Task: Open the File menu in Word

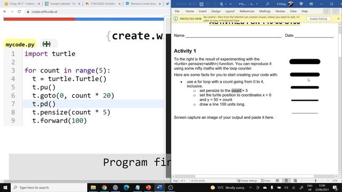Action: (177, 11)
